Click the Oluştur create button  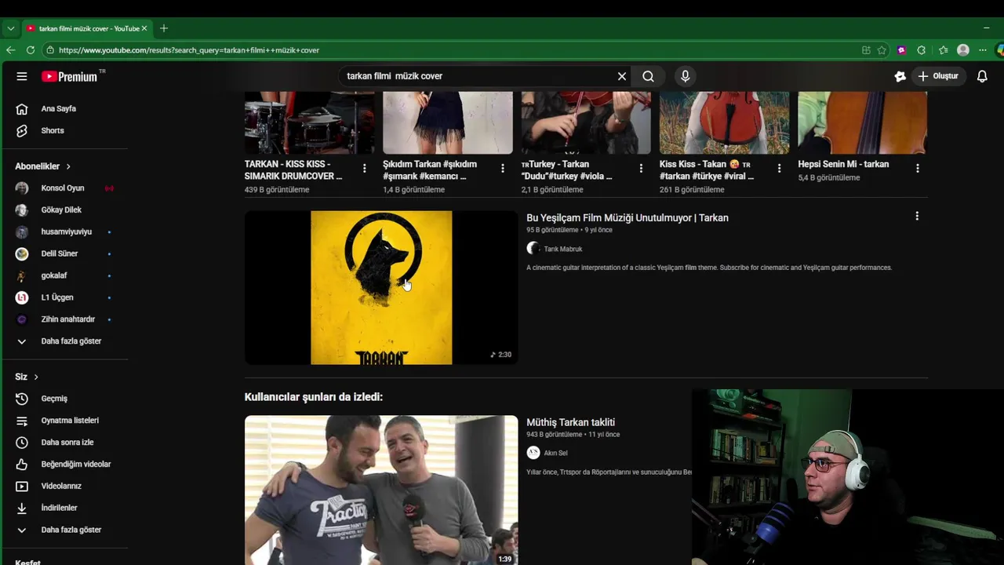(x=938, y=76)
